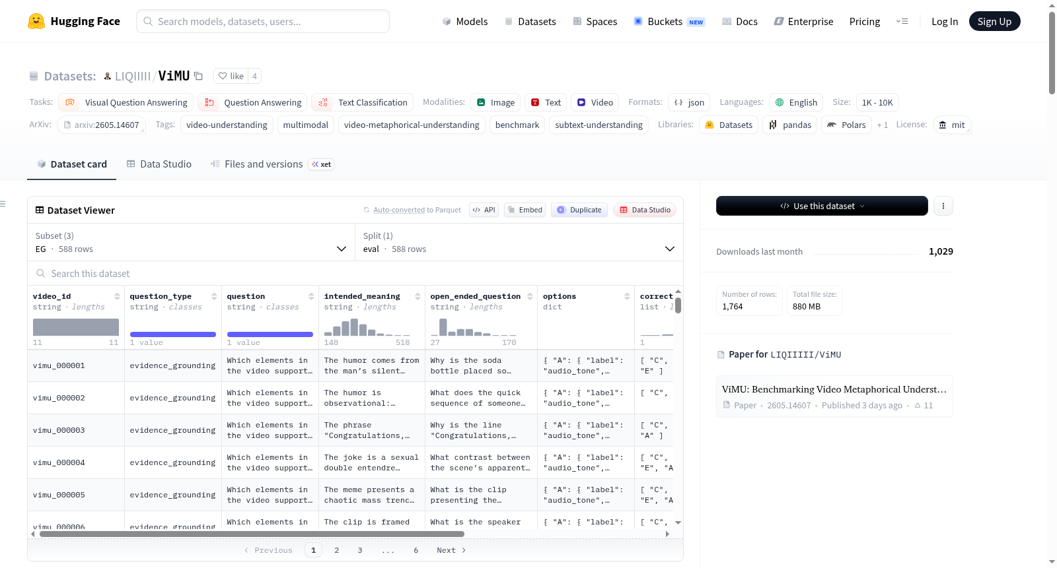Open the Files and versions tab
The image size is (1057, 568).
pos(256,164)
